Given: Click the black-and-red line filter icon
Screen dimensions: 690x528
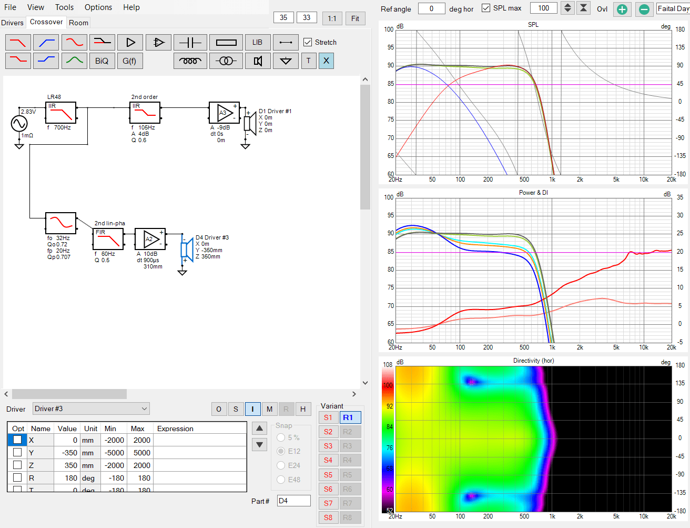Looking at the screenshot, I should [102, 42].
